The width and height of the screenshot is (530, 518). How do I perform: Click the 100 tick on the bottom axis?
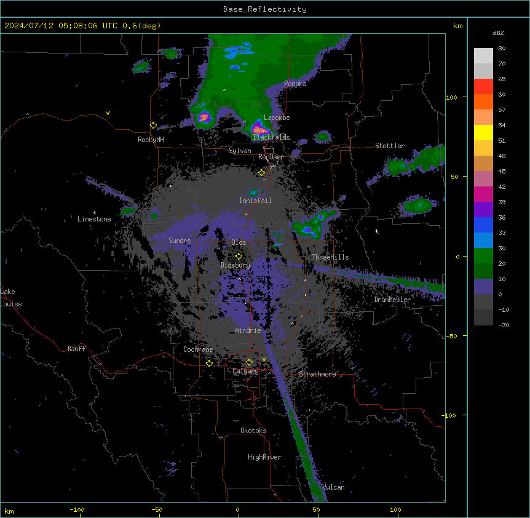(395, 509)
